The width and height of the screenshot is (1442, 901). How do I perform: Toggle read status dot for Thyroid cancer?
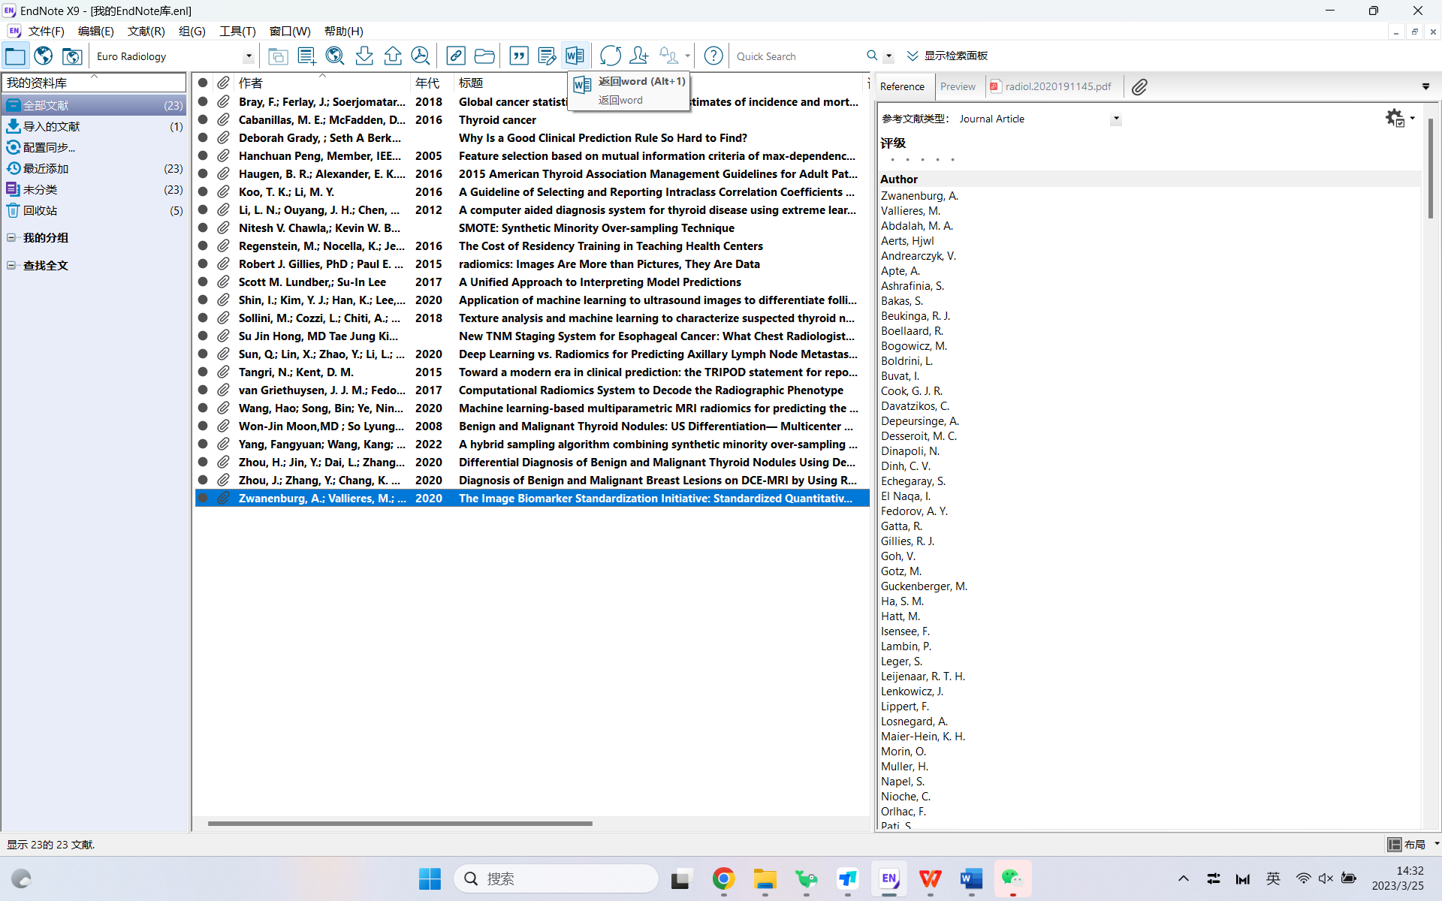click(203, 120)
